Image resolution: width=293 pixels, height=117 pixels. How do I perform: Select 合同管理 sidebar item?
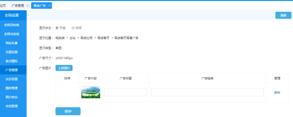tap(12, 106)
